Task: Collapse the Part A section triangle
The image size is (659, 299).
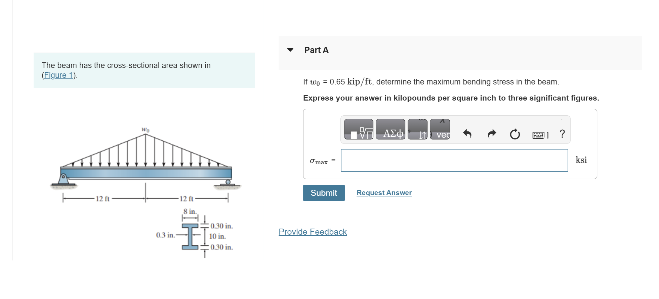Action: pyautogui.click(x=290, y=50)
